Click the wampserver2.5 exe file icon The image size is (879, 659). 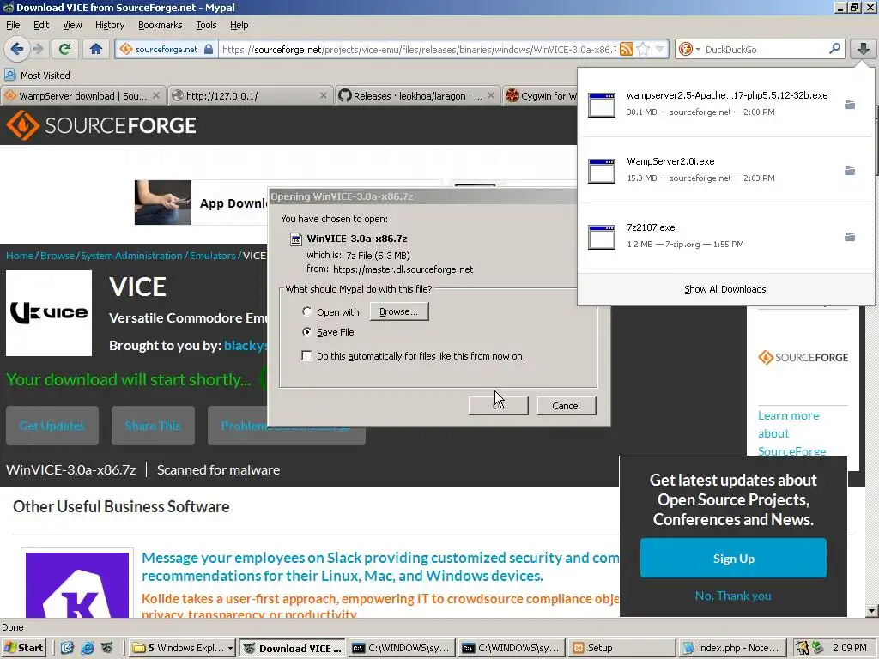(x=602, y=105)
